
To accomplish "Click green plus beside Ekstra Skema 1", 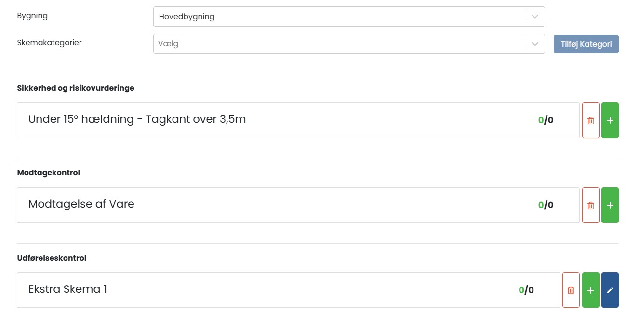I will click(591, 290).
